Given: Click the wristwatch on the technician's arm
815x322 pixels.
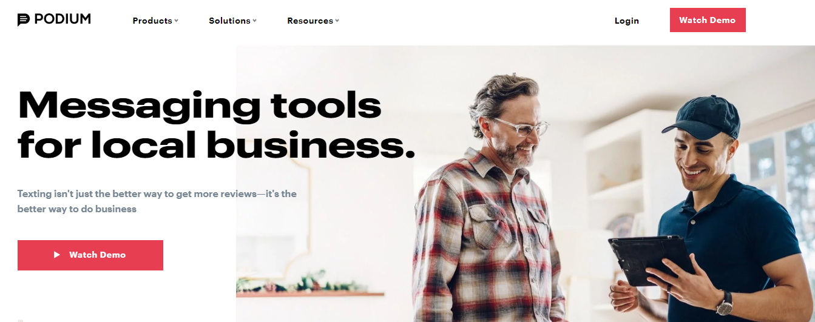Looking at the screenshot, I should (x=725, y=302).
